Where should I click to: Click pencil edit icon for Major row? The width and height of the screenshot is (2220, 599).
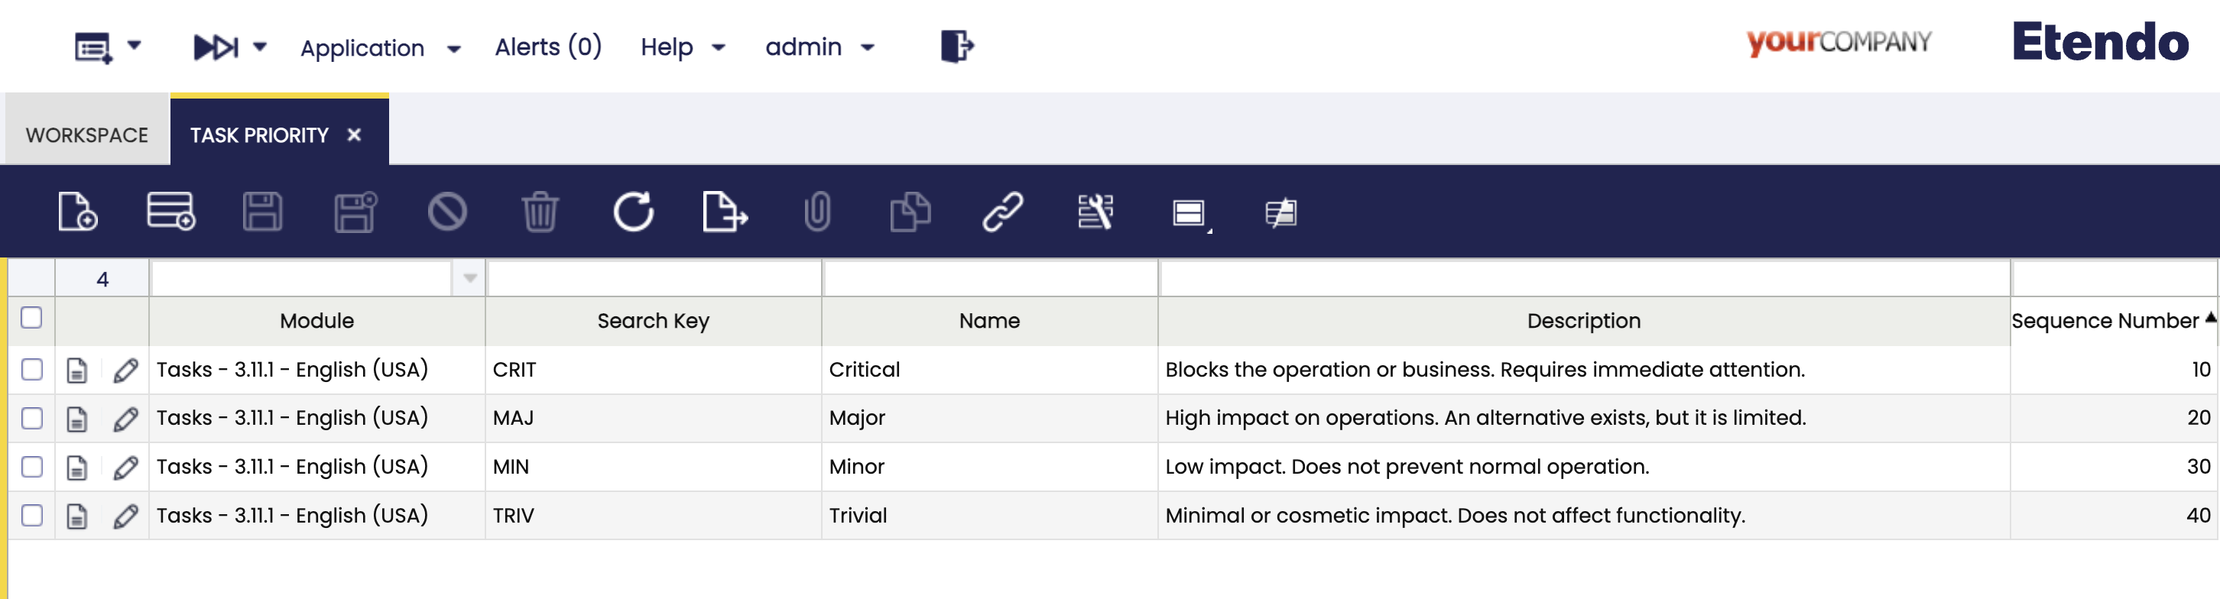click(x=126, y=419)
